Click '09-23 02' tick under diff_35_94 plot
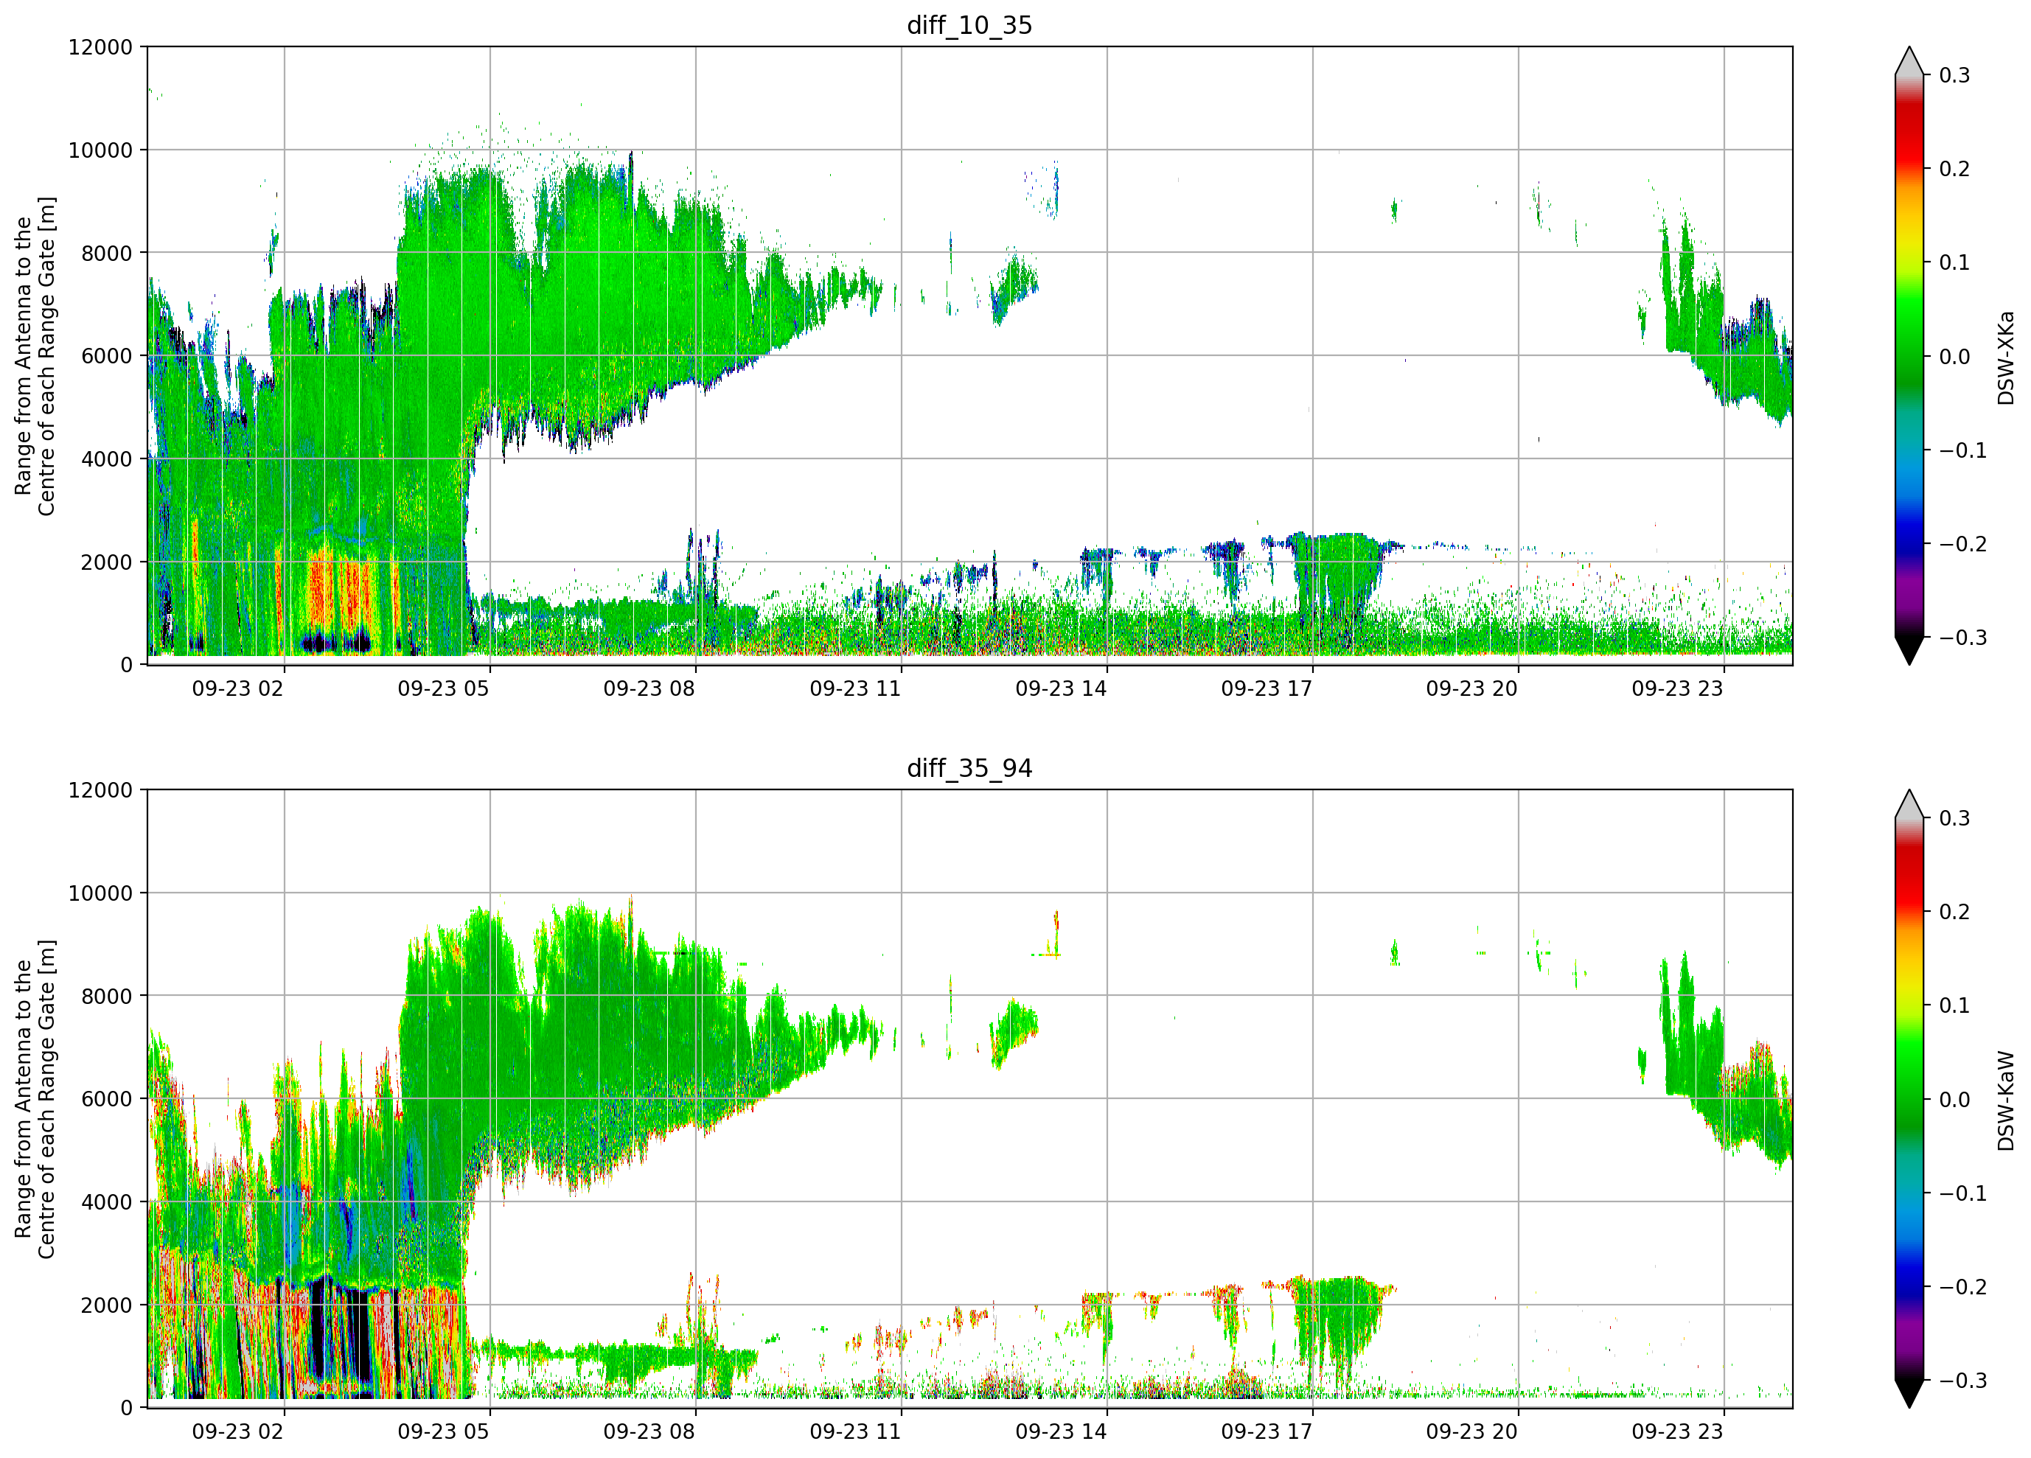Viewport: 2031px width, 1458px height. 237,1432
